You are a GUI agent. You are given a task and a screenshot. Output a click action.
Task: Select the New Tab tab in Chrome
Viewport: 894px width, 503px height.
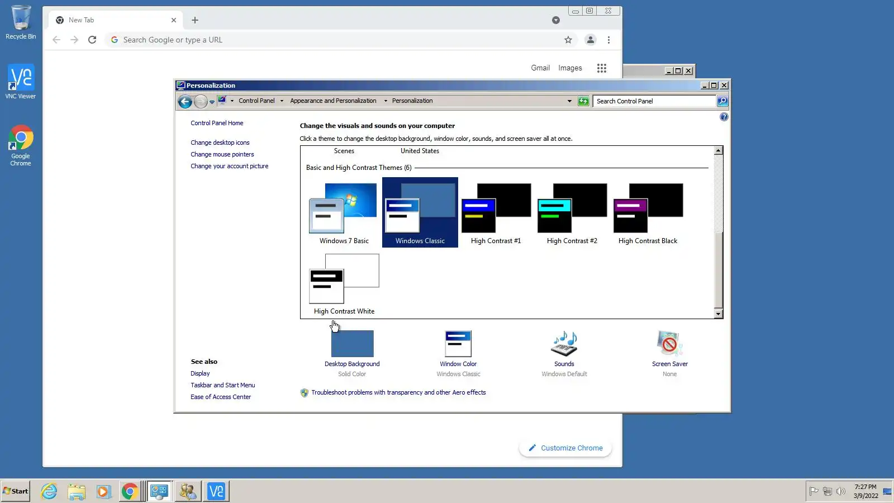[x=116, y=20]
